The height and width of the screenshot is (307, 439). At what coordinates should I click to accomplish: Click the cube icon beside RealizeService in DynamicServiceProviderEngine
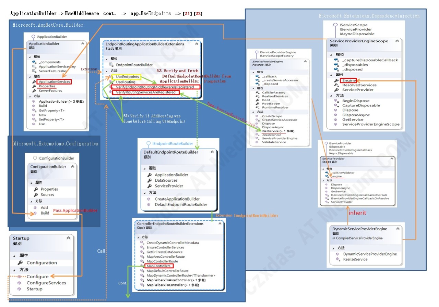point(337,259)
